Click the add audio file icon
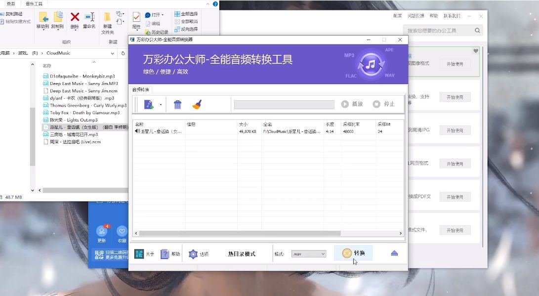This screenshot has height=296, width=539. point(149,104)
